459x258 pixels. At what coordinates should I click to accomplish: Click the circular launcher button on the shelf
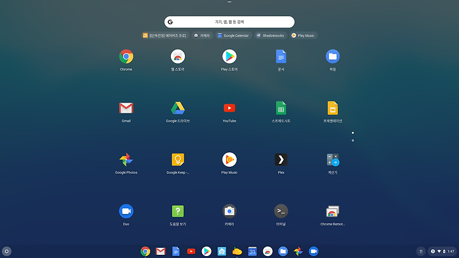pyautogui.click(x=7, y=251)
